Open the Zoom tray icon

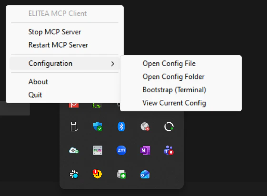tap(121, 150)
